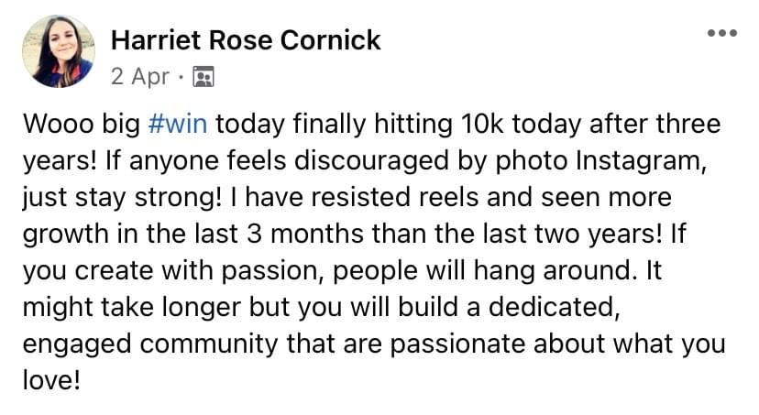
Task: Click the word 'strong!' in the post
Action: coord(178,198)
